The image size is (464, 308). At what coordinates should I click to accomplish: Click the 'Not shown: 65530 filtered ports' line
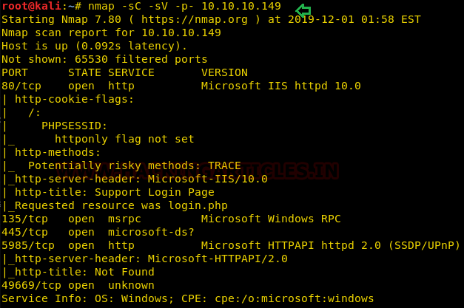(104, 59)
